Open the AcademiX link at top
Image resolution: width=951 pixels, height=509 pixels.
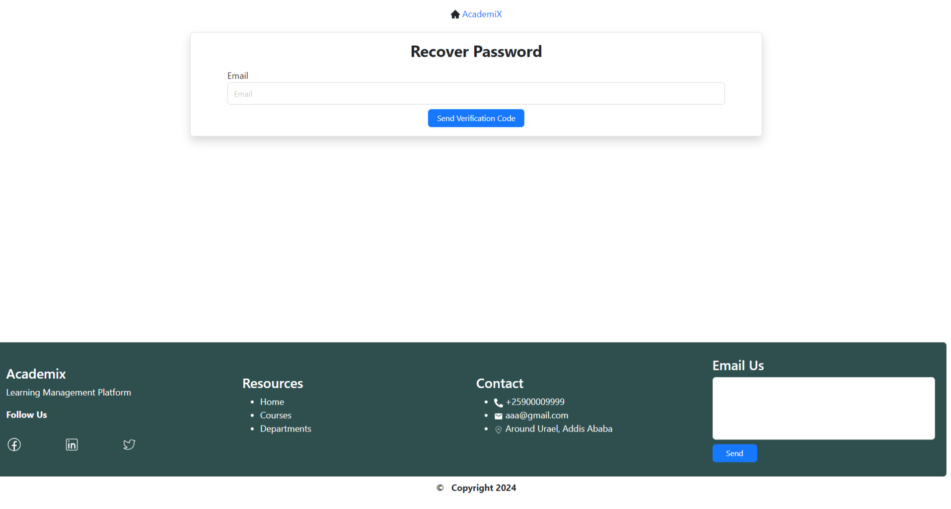(482, 14)
